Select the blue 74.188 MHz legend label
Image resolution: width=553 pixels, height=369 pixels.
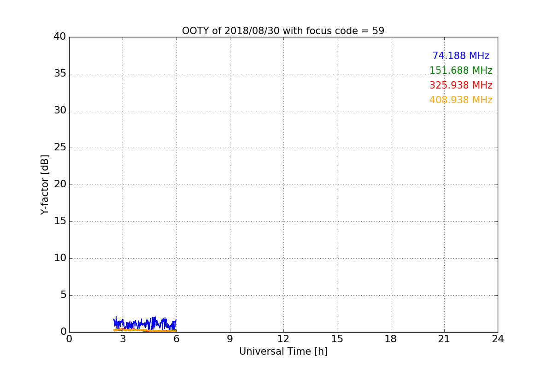coord(461,56)
